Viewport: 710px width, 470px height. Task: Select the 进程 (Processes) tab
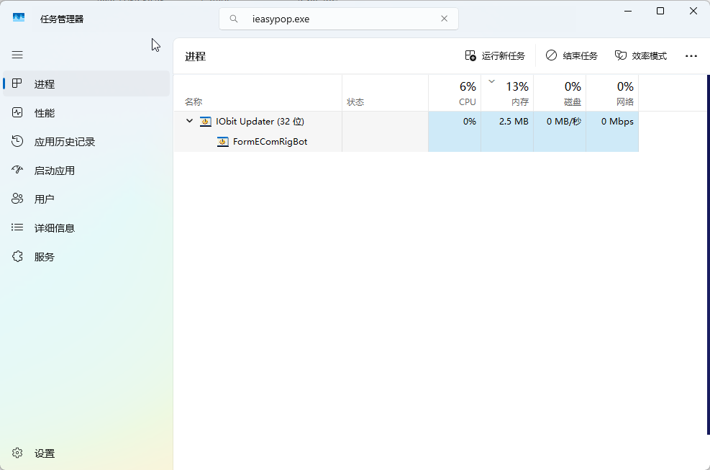tap(44, 84)
